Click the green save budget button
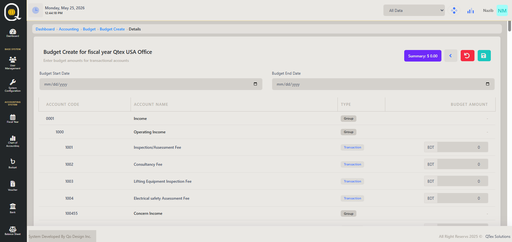512x242 pixels. pos(484,56)
